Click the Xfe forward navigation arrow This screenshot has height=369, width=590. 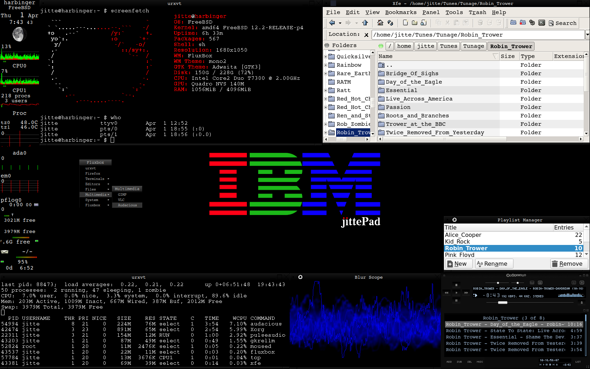(x=348, y=23)
